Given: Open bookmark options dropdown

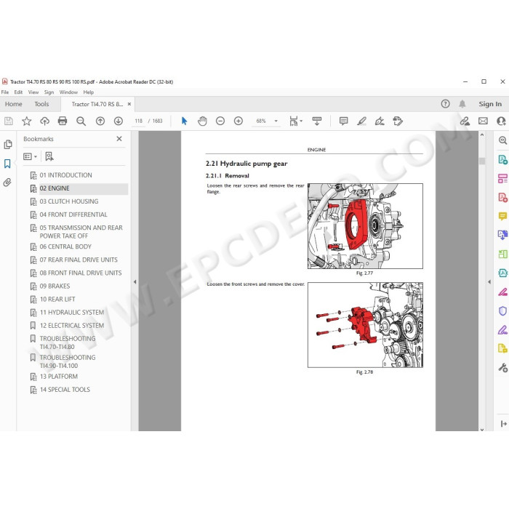Looking at the screenshot, I should [x=30, y=157].
